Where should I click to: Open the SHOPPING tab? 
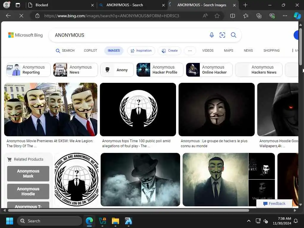(x=271, y=50)
